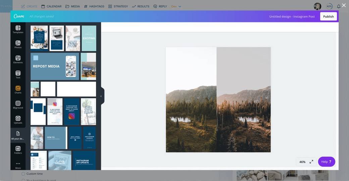Viewport: 349px width, 181px height.
Task: Select the INSTAGRAM UPDATE dark thumbnail
Action: [x=90, y=138]
